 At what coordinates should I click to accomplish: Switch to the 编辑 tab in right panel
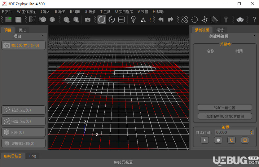[220, 30]
